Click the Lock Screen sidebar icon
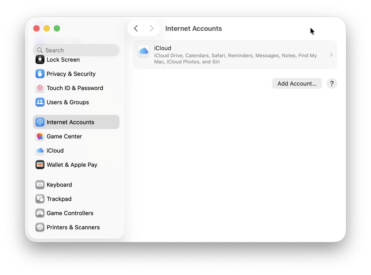Screen dimensions: 371x275 pyautogui.click(x=40, y=60)
